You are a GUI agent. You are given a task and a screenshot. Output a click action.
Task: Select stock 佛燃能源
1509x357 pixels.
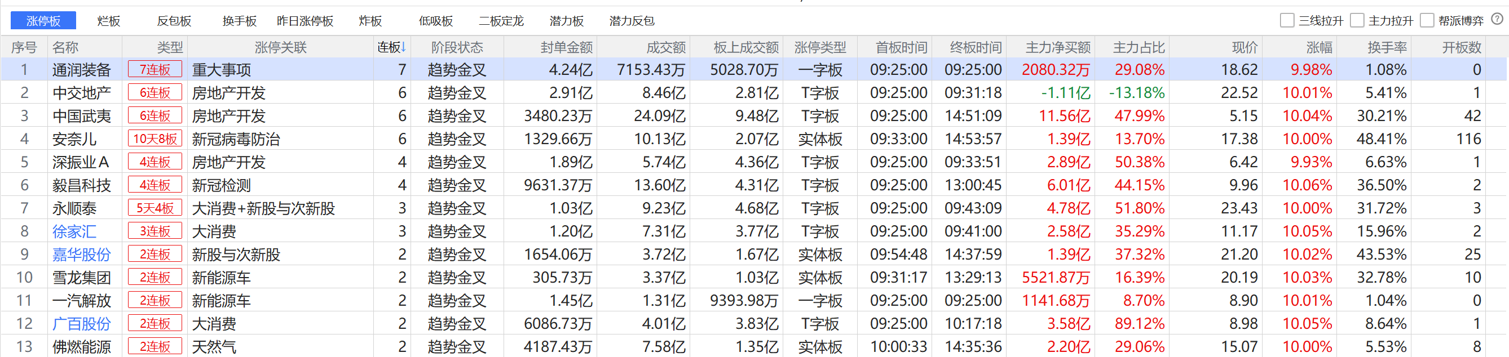tap(81, 347)
